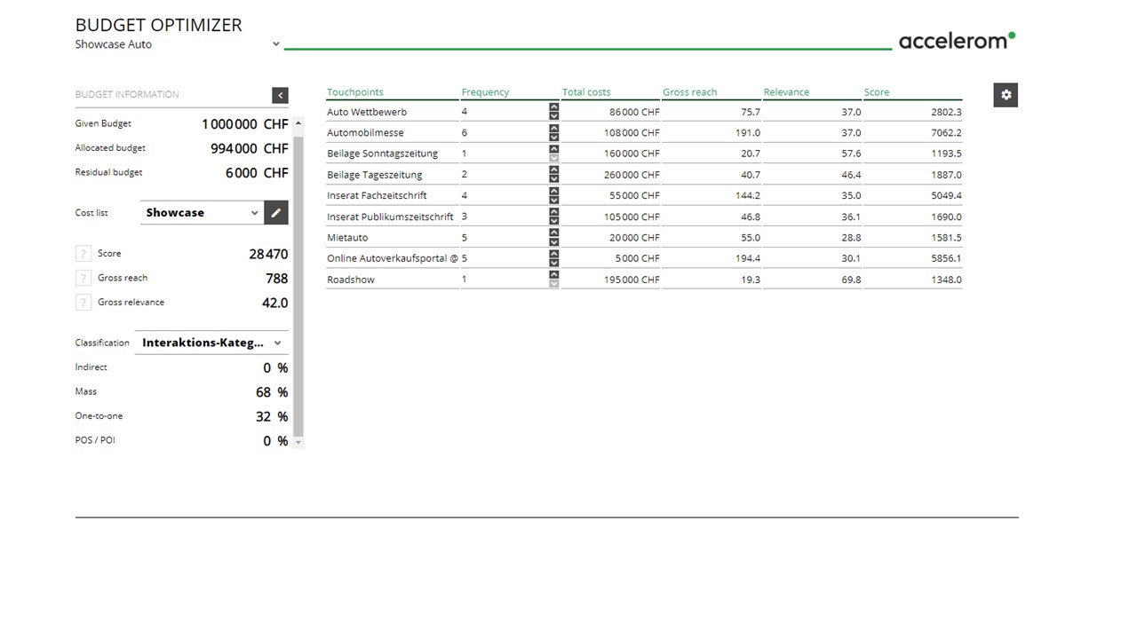Click the budget panel scrollbar down arrow

pos(298,442)
